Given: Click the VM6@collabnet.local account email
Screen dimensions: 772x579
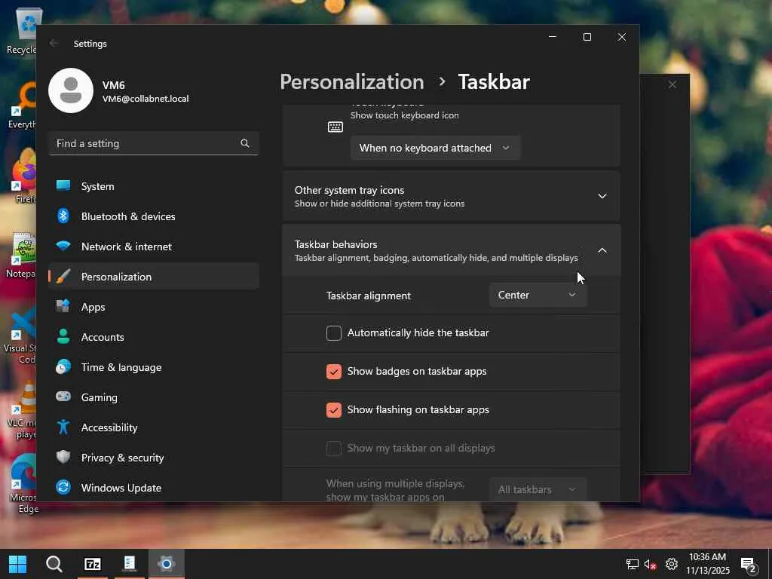Looking at the screenshot, I should [x=146, y=99].
